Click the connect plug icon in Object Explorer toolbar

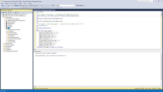coord(8,12)
